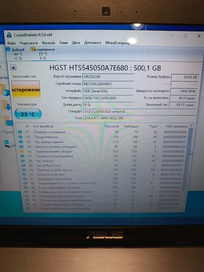204x272 pixels.
Task: Click the blue status icon for attribute 02
Action: coord(20,137)
